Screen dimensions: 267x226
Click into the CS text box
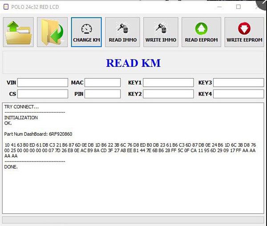pos(43,94)
